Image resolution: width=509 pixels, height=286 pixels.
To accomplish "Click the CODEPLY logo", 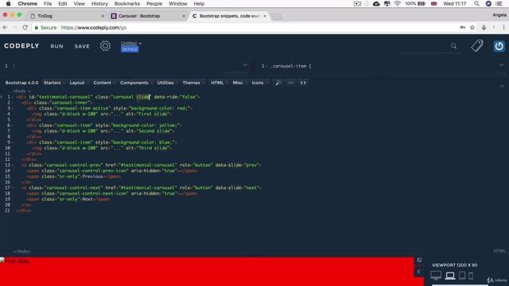I will point(21,46).
